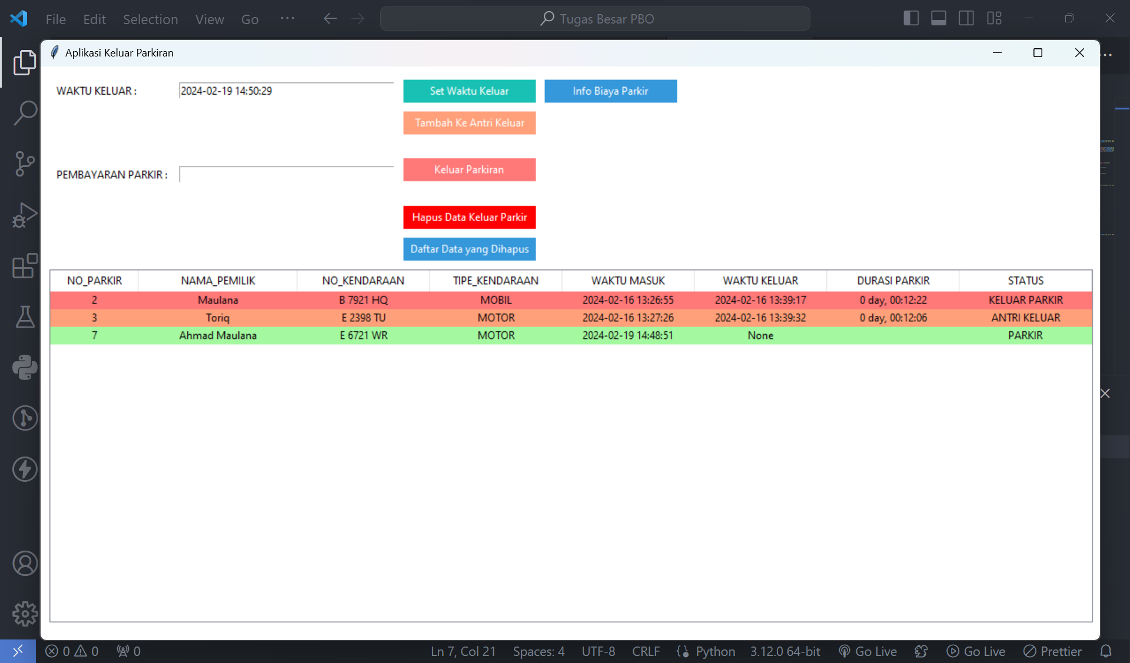Expand the hidden menu items ellipsis

[287, 18]
